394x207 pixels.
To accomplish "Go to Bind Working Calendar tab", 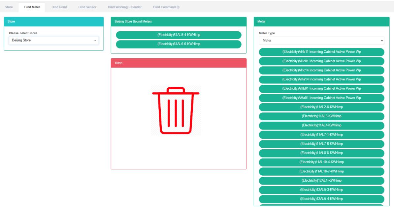I will coord(124,7).
